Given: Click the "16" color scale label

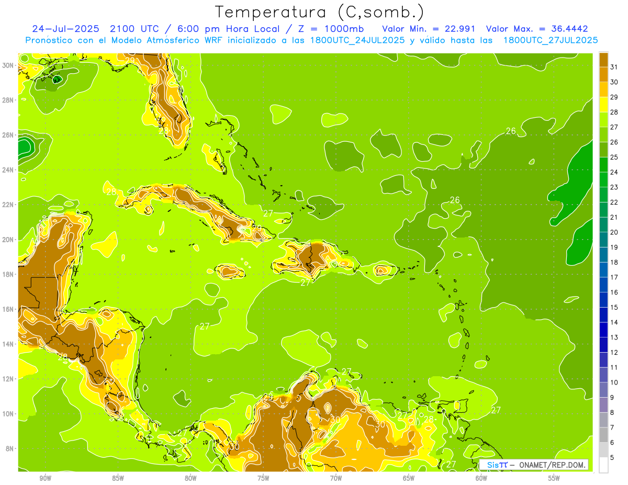Looking at the screenshot, I should coord(614,292).
